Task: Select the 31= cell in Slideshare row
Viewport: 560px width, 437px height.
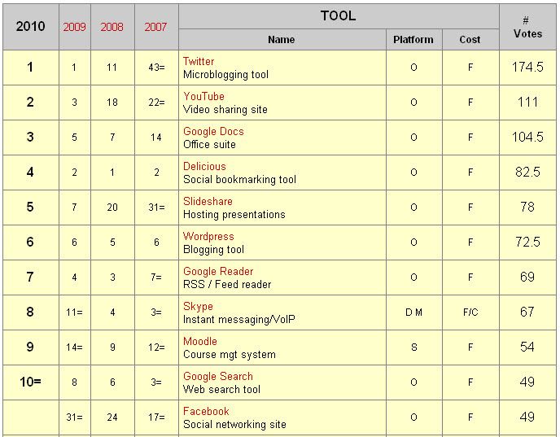Action: (156, 207)
